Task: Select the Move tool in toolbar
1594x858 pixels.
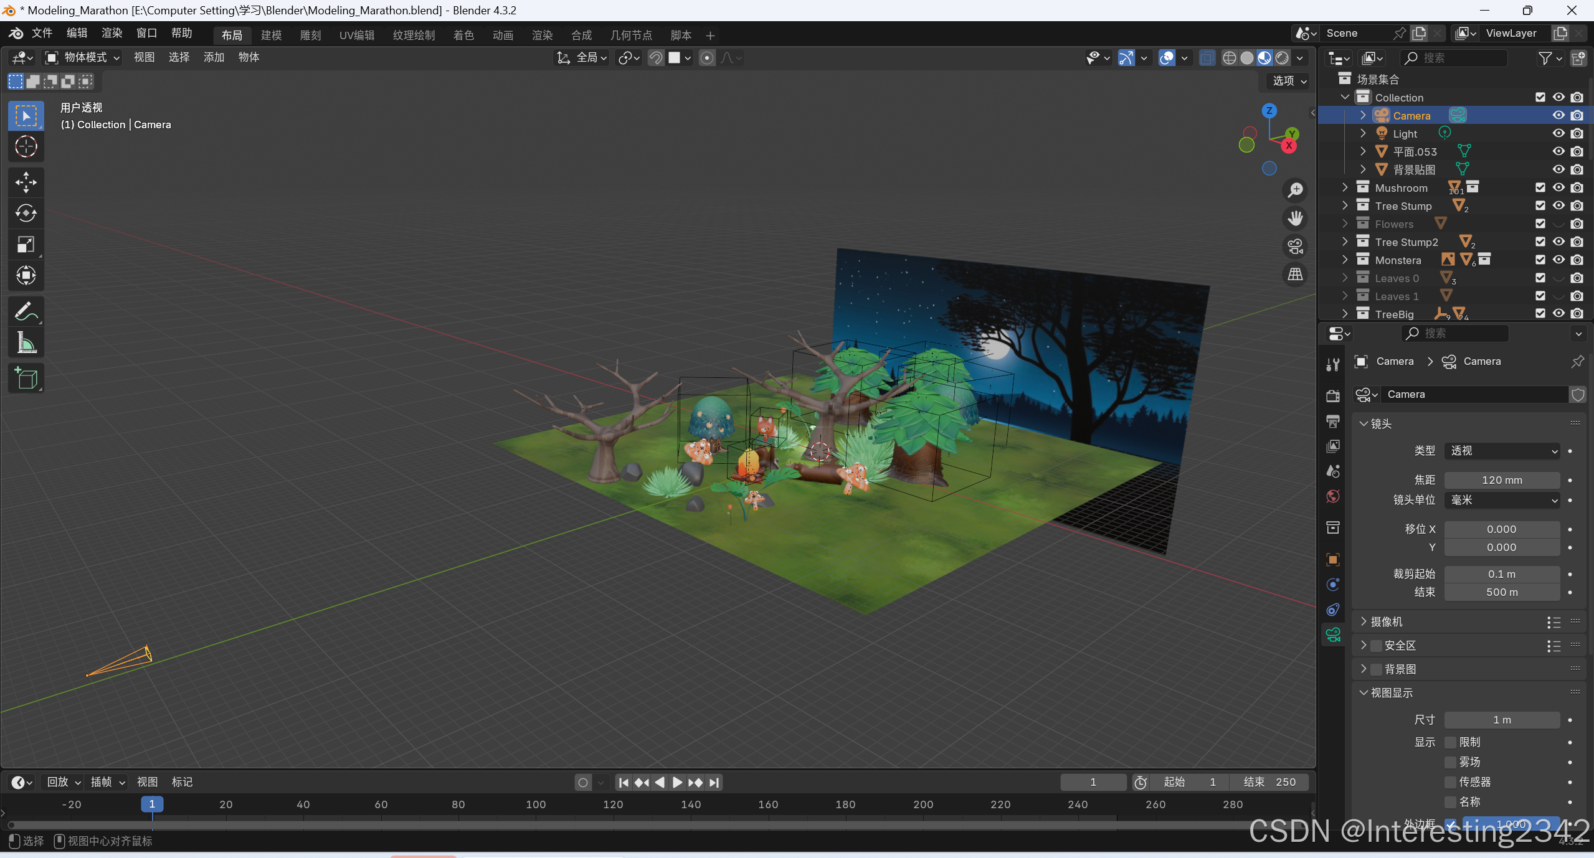Action: pyautogui.click(x=26, y=182)
